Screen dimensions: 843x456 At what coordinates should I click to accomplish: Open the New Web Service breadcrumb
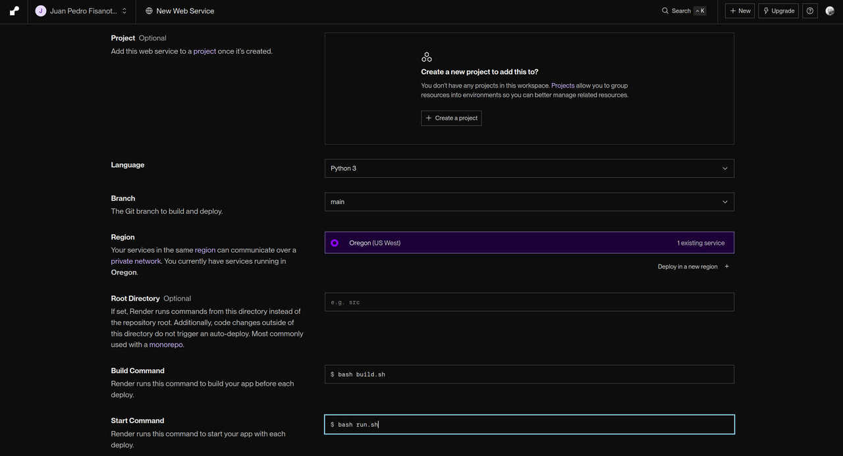(x=180, y=11)
